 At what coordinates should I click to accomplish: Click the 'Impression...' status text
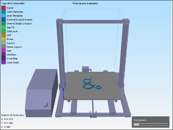141,120
